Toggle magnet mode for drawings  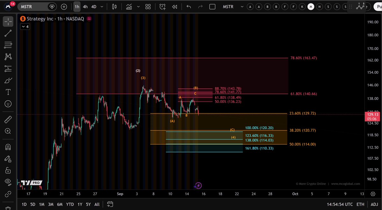[8, 147]
